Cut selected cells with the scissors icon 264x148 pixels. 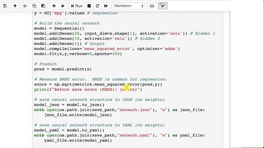[x=25, y=6]
